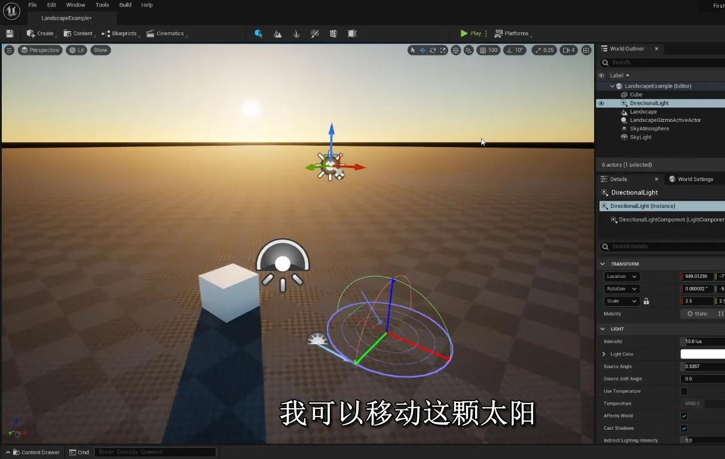Viewport: 725px width, 459px height.
Task: Expand the Light Color property
Action: coord(604,354)
